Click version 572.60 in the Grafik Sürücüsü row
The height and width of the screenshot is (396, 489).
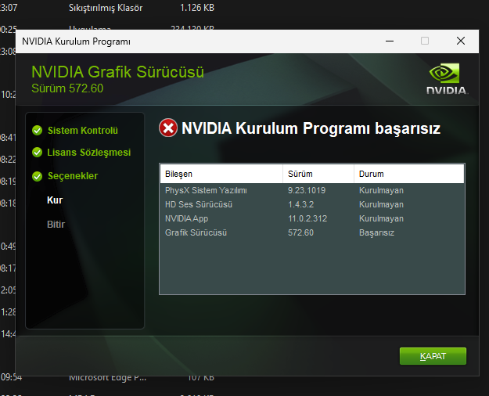(x=300, y=232)
